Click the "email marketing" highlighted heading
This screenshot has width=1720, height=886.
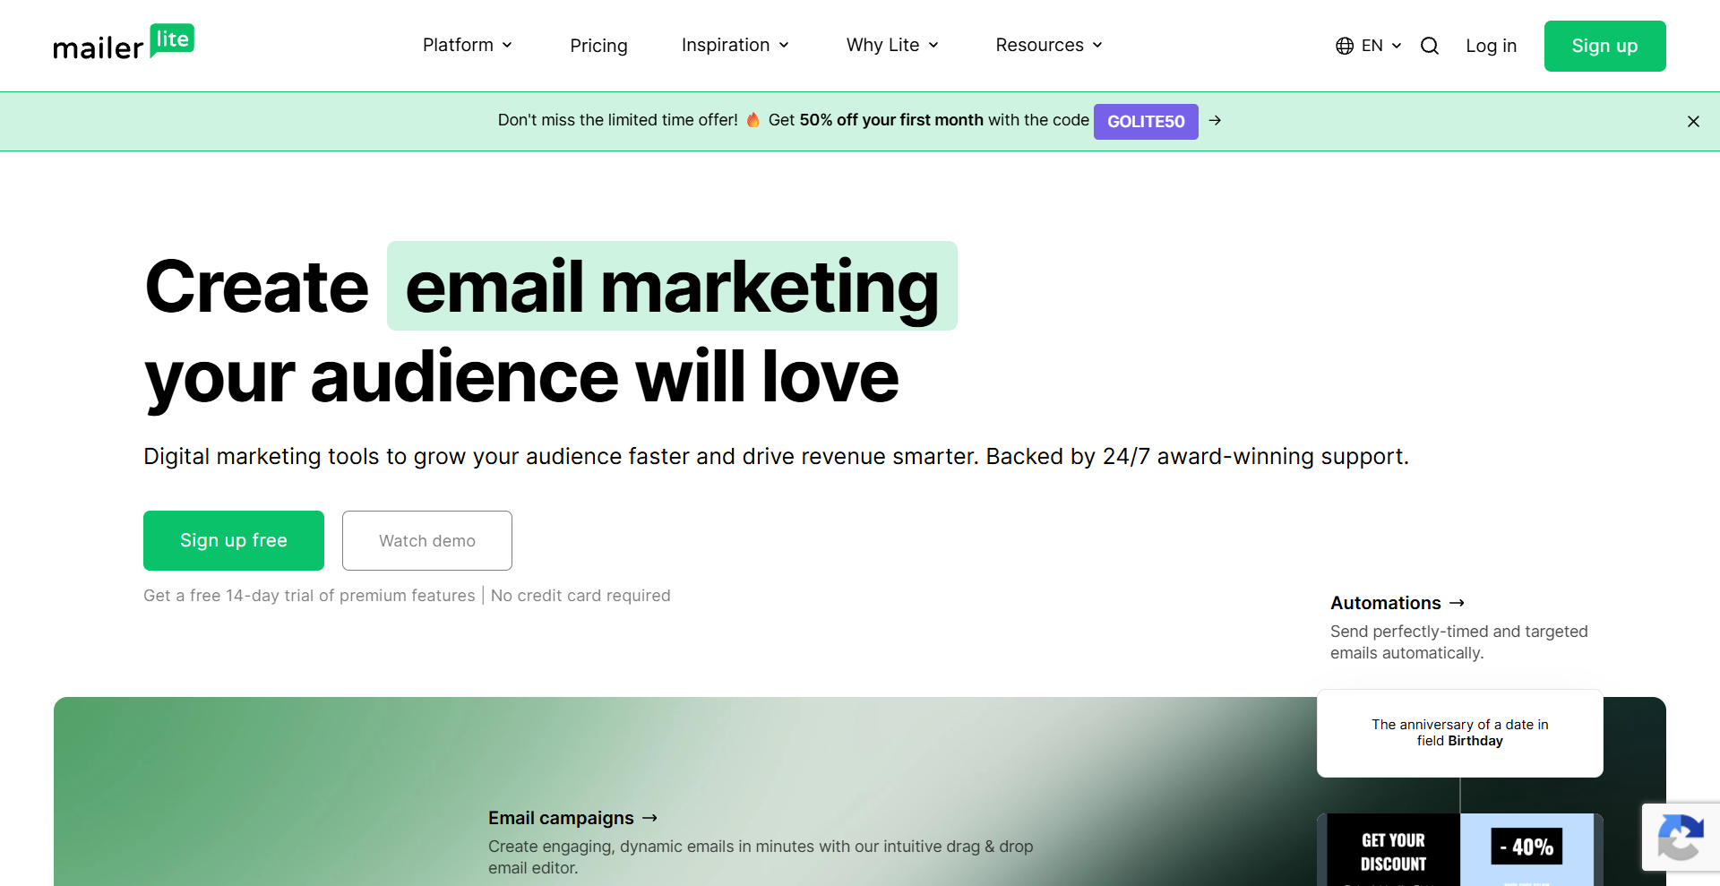point(672,286)
